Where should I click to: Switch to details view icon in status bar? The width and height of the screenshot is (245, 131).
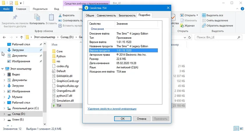237,128
